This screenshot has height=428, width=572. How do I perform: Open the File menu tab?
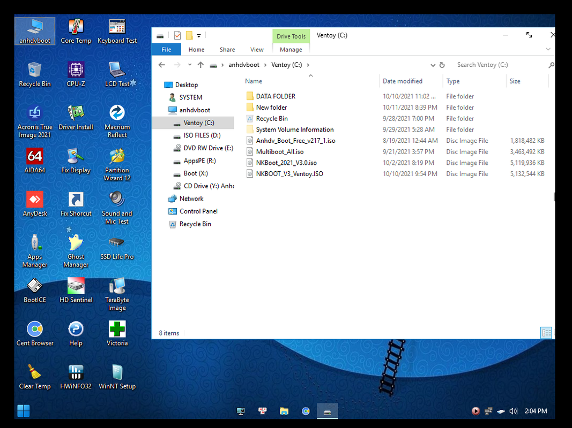(166, 50)
